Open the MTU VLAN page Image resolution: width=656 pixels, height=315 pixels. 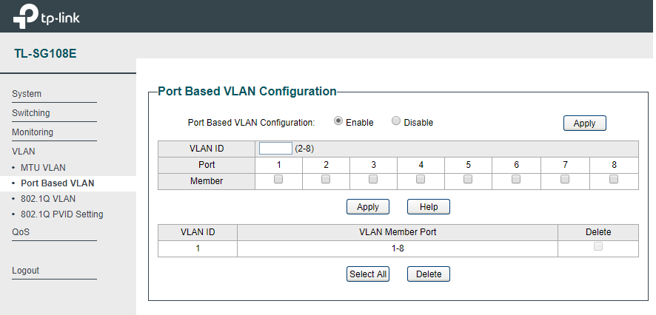tap(43, 168)
